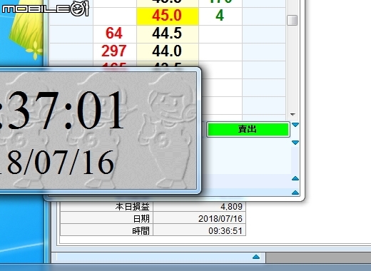The width and height of the screenshot is (371, 271).
Task: Select the 44.5 price row
Action: 168,34
